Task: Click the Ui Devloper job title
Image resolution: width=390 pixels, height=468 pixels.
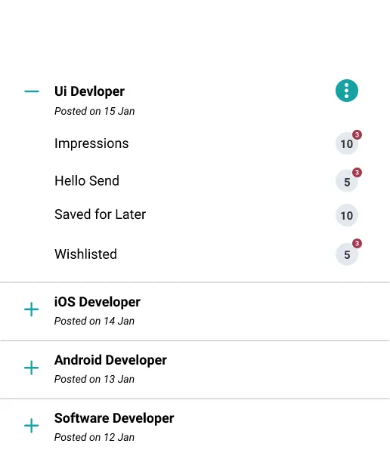Action: tap(89, 91)
